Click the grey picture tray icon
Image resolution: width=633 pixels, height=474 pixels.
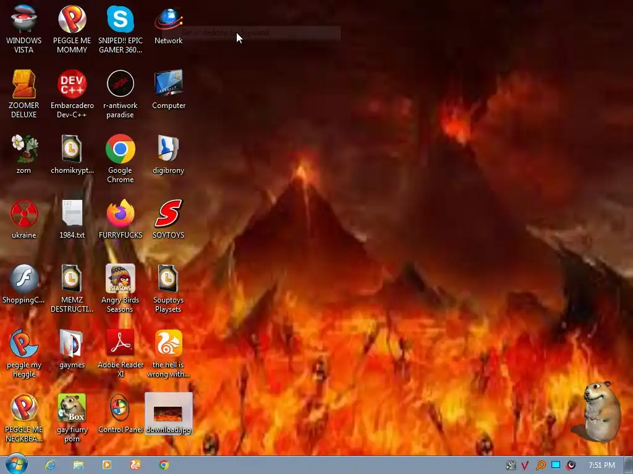tap(511, 465)
